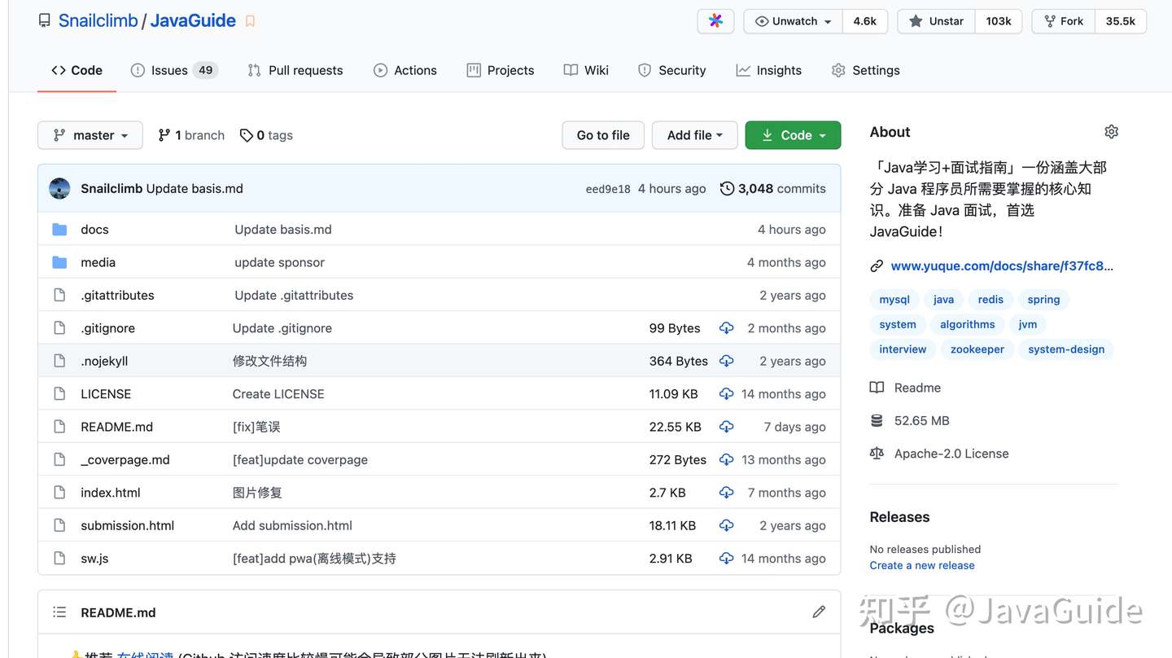The height and width of the screenshot is (658, 1172).
Task: Open commit hash eed9e18
Action: tap(608, 189)
